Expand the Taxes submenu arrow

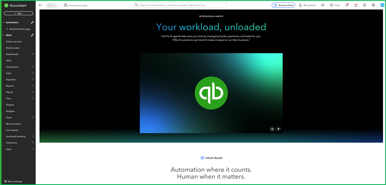click(x=33, y=117)
